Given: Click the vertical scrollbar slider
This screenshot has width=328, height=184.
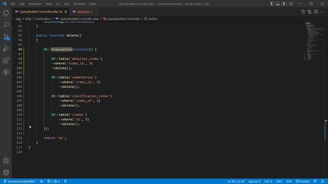Looking at the screenshot, I should [x=325, y=130].
